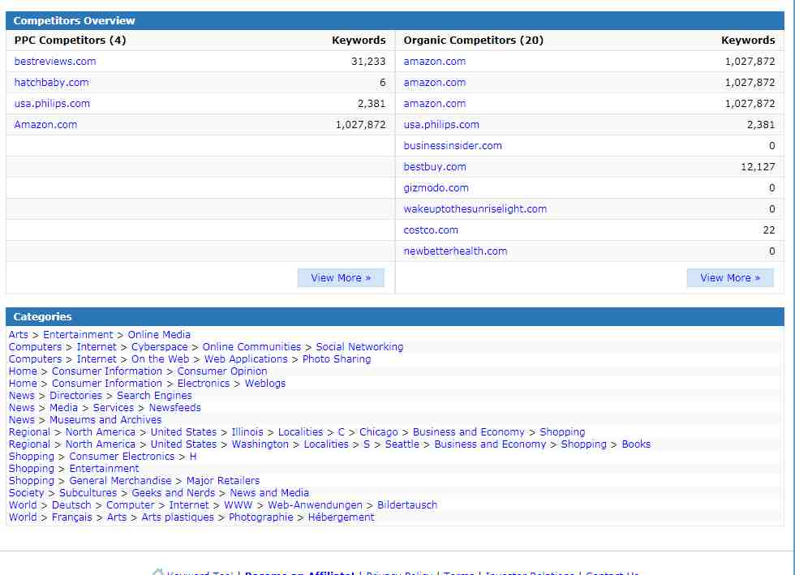The height and width of the screenshot is (575, 795).
Task: Go to the Consumer Electronics category
Action: 122,457
